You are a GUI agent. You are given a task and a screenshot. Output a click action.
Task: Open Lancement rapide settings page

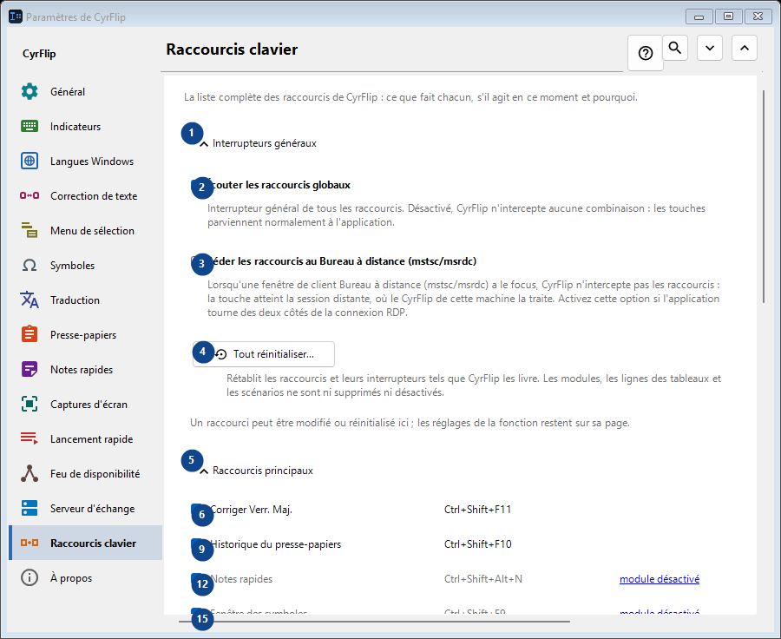[86, 439]
